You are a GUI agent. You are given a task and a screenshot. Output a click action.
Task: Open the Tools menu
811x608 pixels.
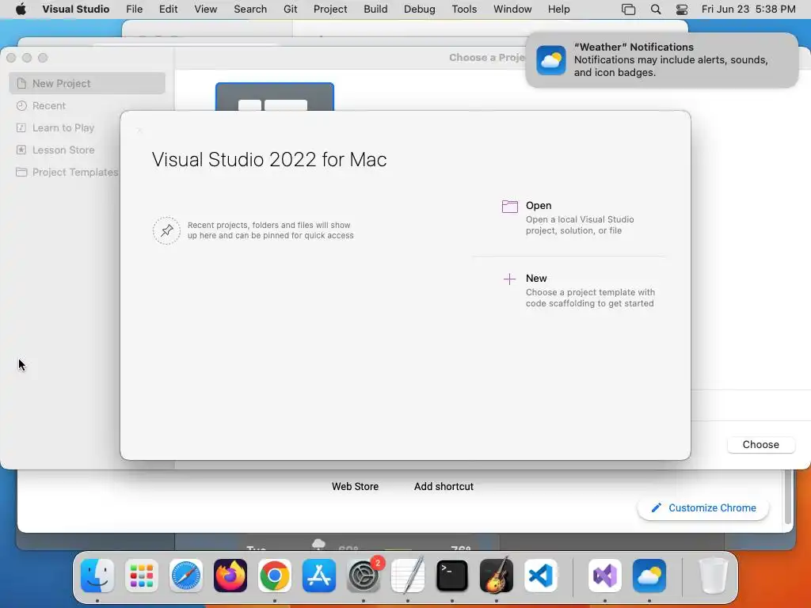464,9
